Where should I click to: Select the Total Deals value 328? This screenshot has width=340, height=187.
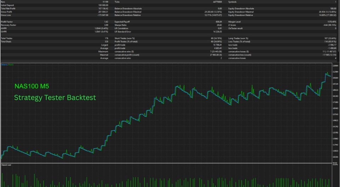point(107,42)
